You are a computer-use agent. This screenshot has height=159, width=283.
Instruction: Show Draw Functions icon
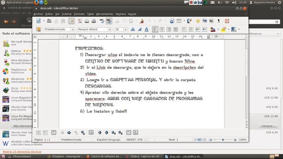(189, 21)
